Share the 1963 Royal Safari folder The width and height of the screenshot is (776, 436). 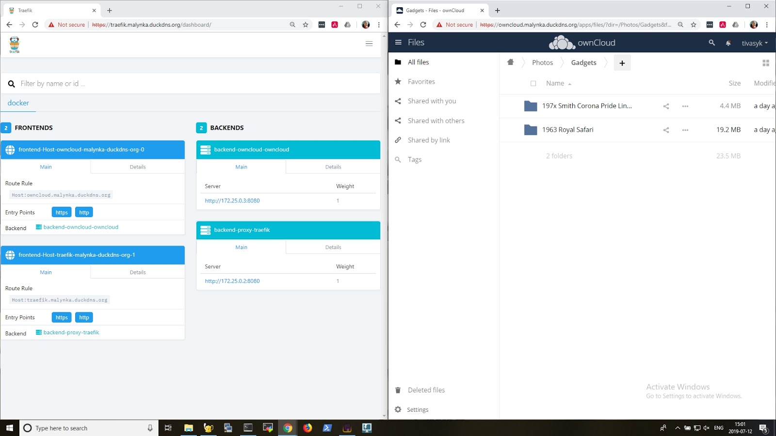click(x=666, y=130)
